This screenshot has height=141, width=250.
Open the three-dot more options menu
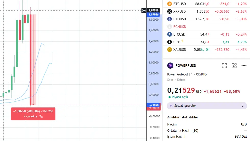(x=244, y=66)
